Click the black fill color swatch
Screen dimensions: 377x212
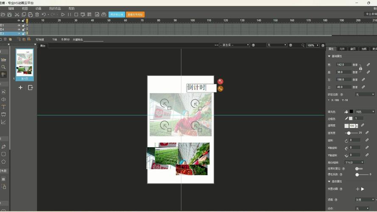click(x=351, y=112)
